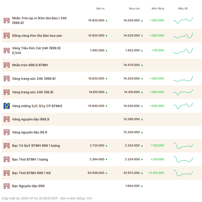Image resolution: width=202 pixels, height=202 pixels.
Task: Click the green arrow beside 1.904.000
Action: tap(142, 186)
